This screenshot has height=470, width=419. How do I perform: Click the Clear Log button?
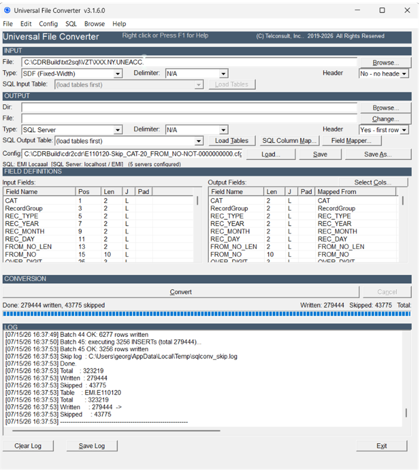pyautogui.click(x=28, y=446)
